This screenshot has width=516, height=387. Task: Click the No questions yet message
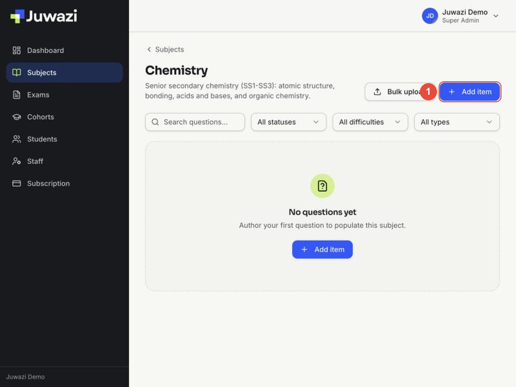coord(322,212)
